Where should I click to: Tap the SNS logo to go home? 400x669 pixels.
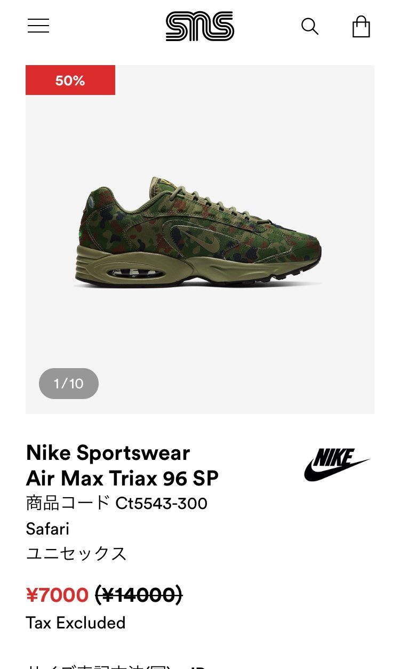click(200, 27)
